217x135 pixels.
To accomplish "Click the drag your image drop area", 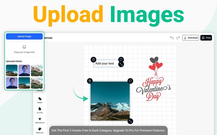I will click(24, 49).
